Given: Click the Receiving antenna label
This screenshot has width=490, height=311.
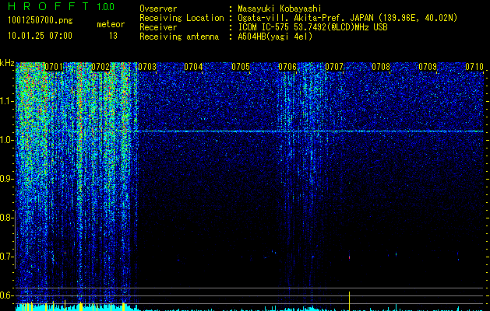Looking at the screenshot, I should click(179, 37).
